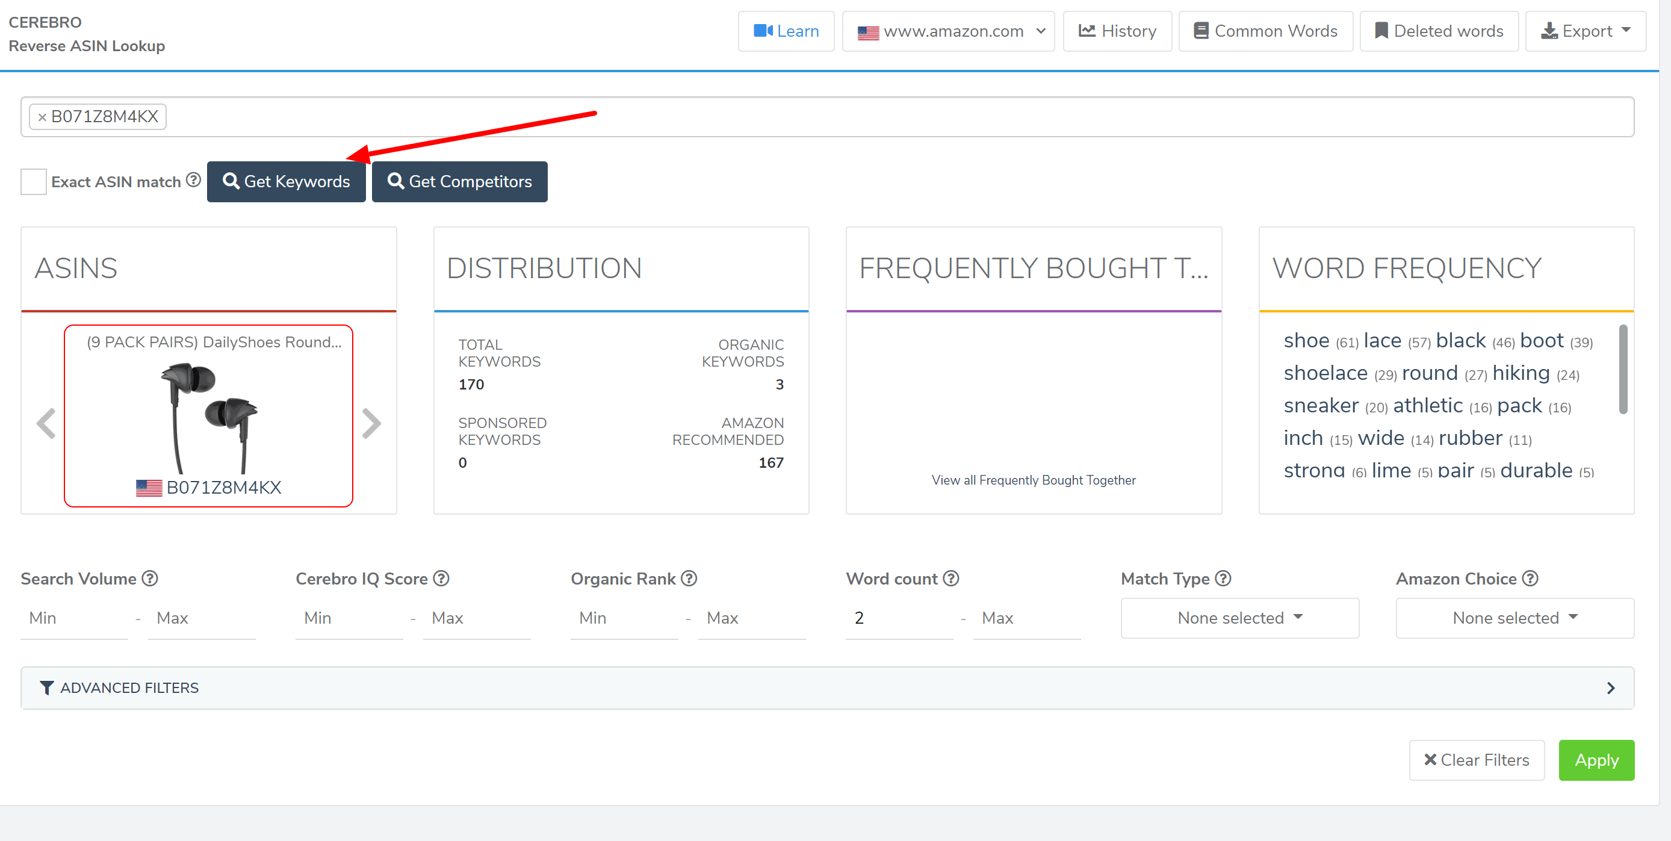The height and width of the screenshot is (841, 1671).
Task: Edit the Word count Min value of 2
Action: click(899, 618)
